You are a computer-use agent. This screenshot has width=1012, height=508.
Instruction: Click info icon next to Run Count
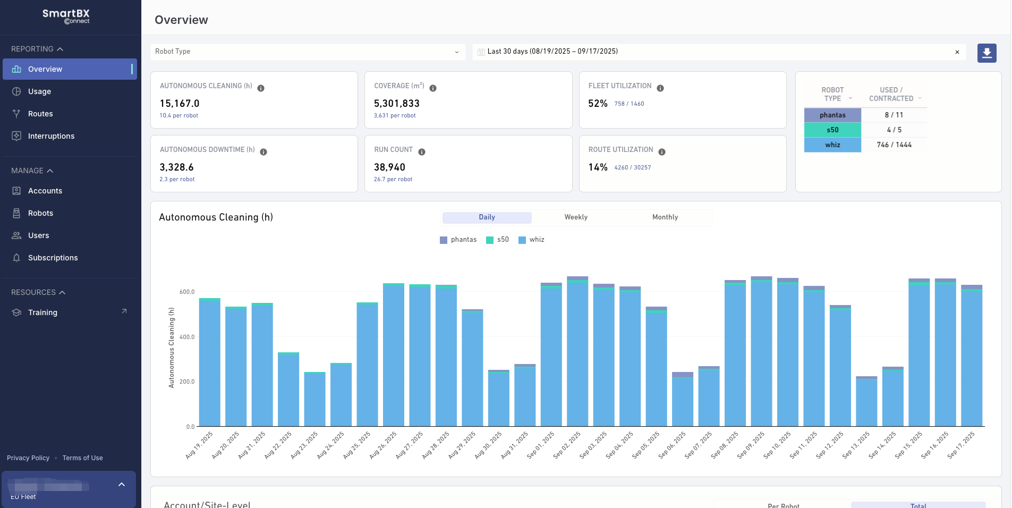tap(422, 152)
